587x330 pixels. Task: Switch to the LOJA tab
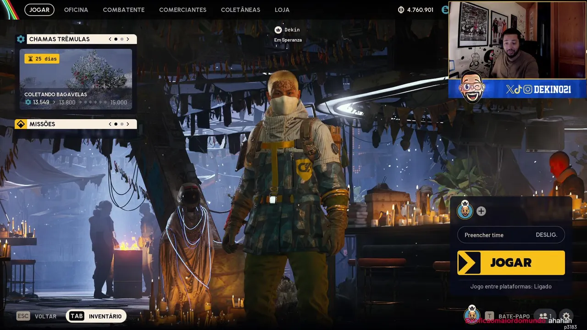(x=282, y=10)
